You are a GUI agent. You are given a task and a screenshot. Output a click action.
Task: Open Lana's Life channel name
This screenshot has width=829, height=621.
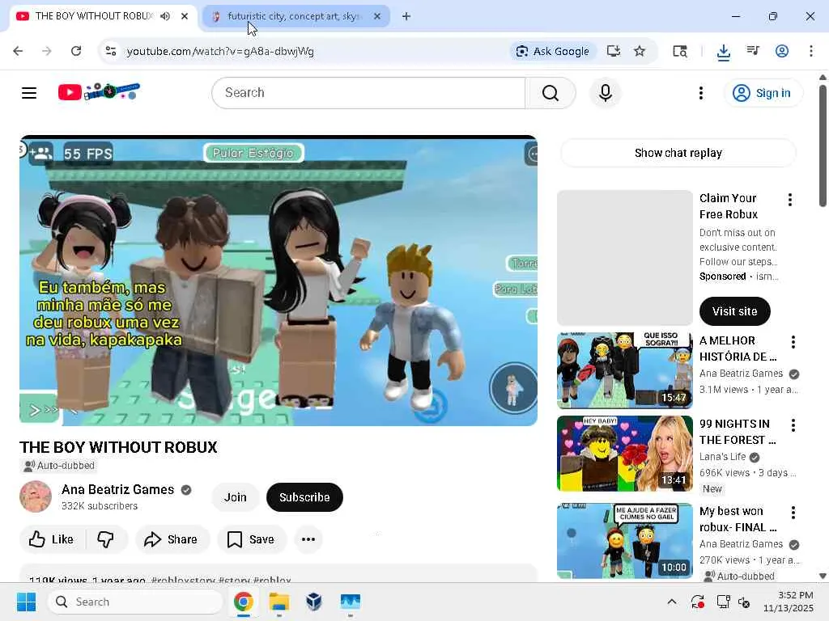coord(722,457)
